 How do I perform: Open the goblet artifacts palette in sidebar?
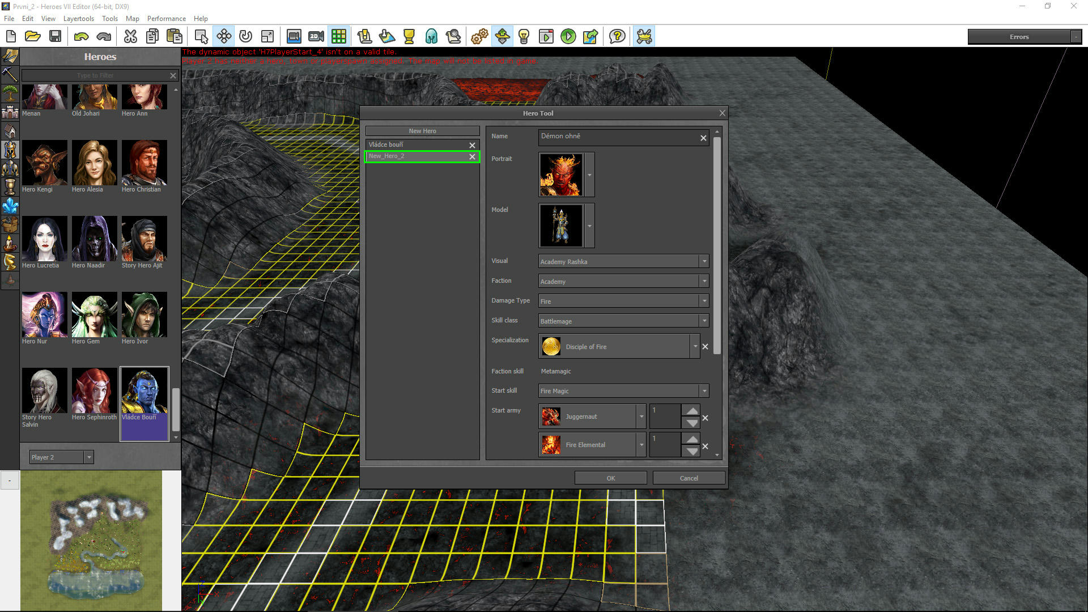coord(10,186)
